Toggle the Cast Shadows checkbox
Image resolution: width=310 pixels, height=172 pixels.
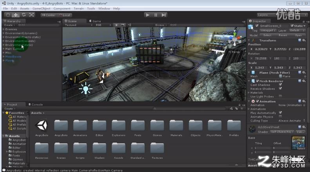(280, 85)
